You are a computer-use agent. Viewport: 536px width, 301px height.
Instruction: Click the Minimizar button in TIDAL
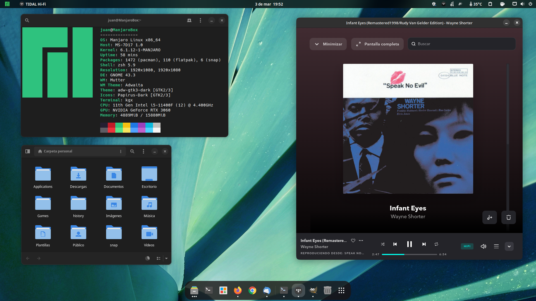tap(328, 44)
